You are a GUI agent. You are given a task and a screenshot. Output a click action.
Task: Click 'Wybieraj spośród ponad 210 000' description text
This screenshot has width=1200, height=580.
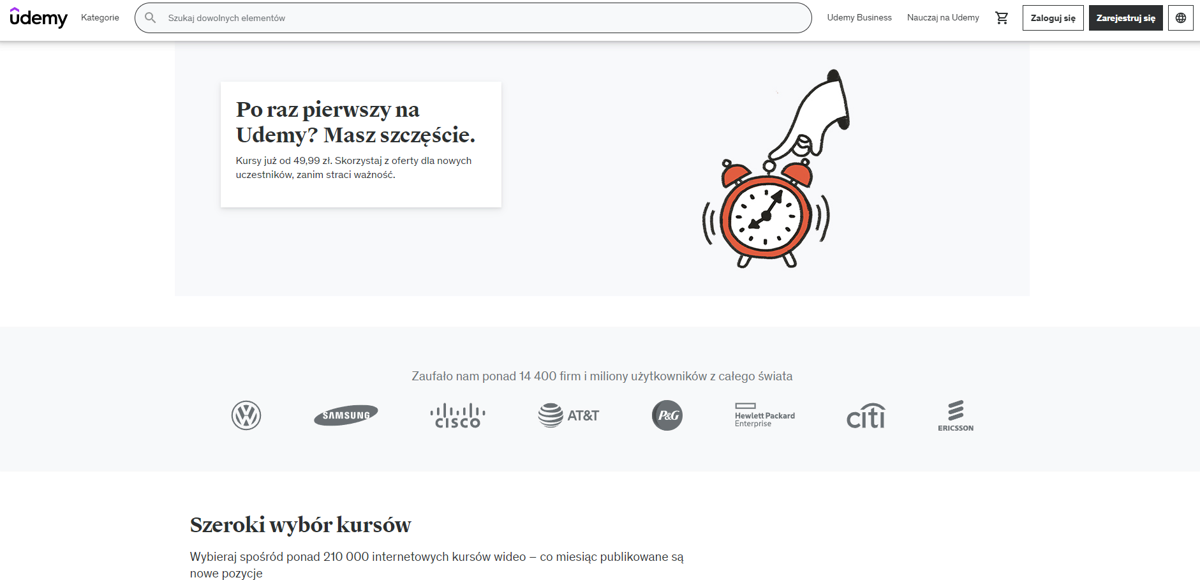click(x=436, y=565)
